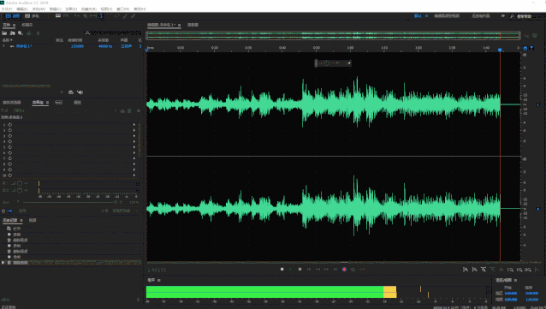
Task: Adjust the effects rack mix slider
Action: click(x=69, y=202)
